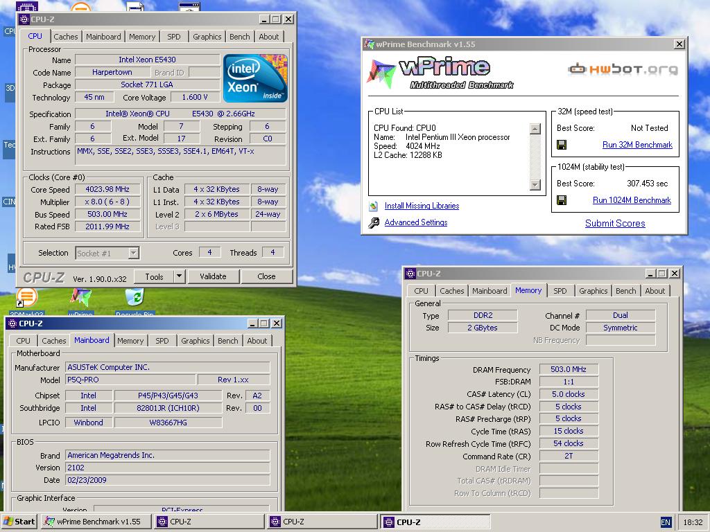Switch to the first CPU-Z taskbar button

(x=209, y=522)
